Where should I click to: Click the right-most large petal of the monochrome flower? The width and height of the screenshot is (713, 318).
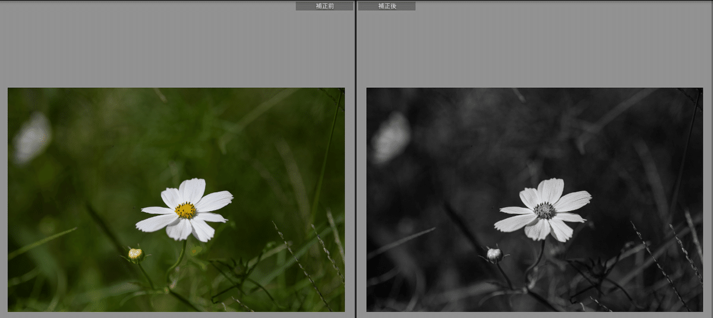(573, 201)
